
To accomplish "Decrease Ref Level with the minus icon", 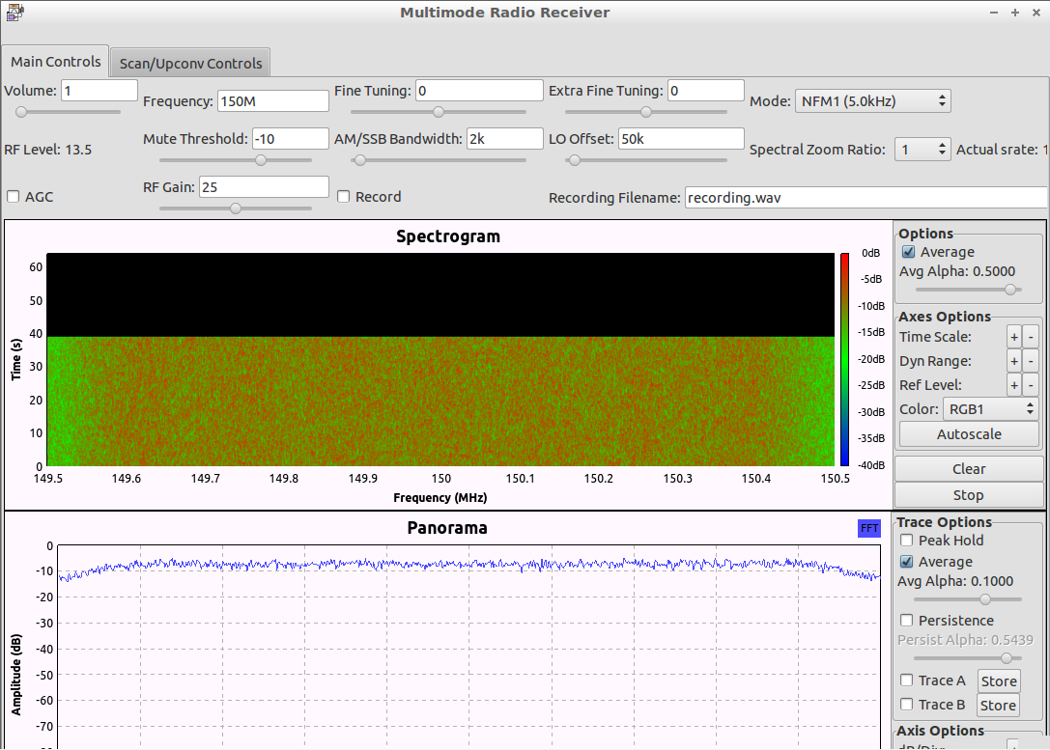I will coord(1030,384).
